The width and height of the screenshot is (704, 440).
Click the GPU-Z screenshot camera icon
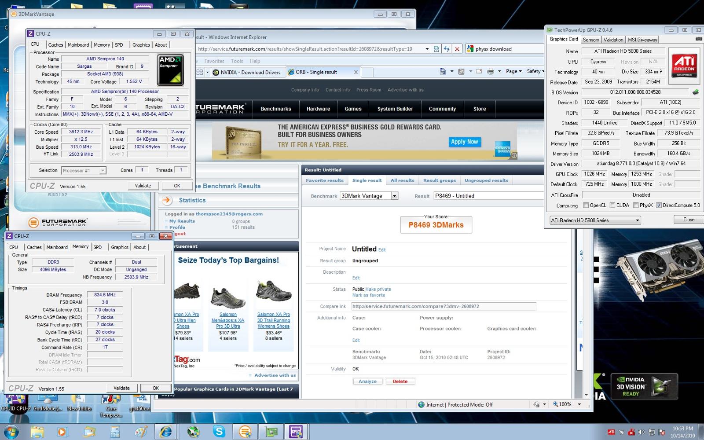point(698,39)
